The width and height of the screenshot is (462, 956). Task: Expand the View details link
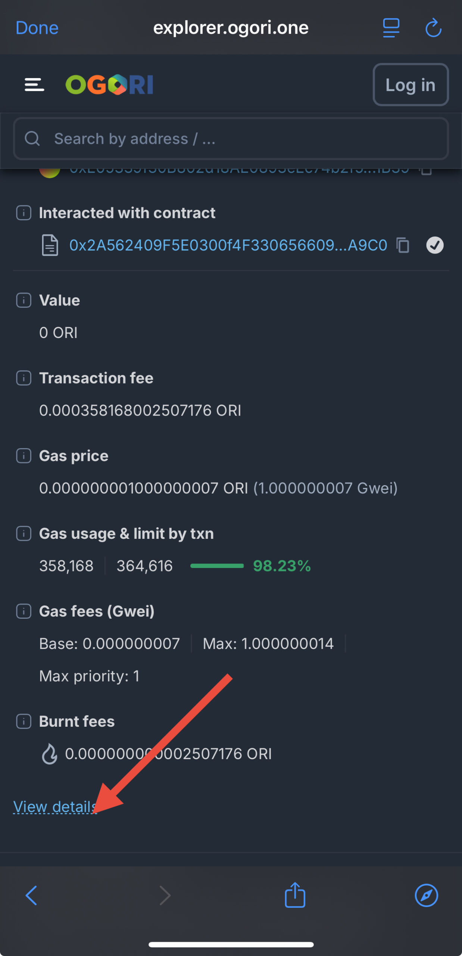click(54, 807)
